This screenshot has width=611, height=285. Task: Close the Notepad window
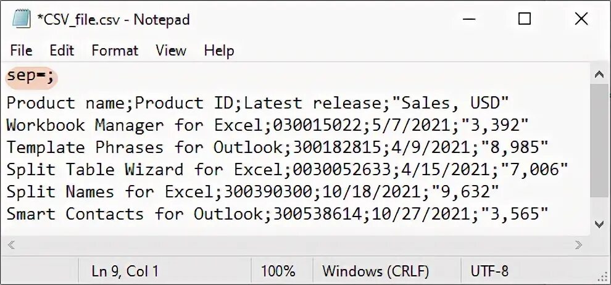[581, 19]
